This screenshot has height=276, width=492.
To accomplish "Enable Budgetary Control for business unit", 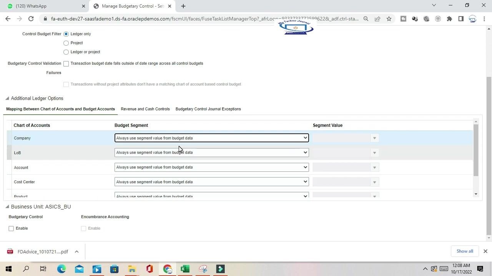I will coord(11,228).
